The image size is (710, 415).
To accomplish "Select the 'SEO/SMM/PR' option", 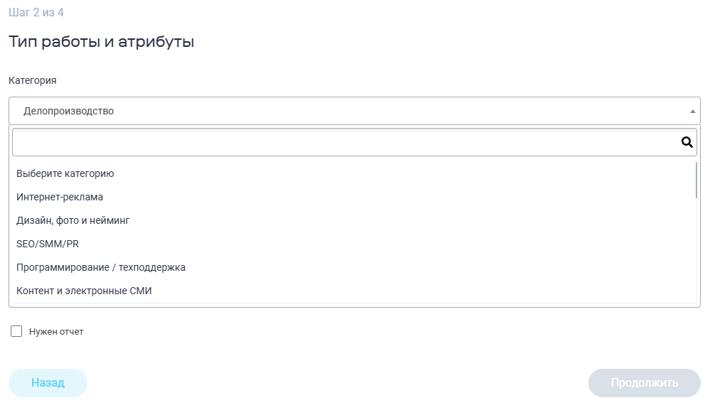I will point(48,244).
